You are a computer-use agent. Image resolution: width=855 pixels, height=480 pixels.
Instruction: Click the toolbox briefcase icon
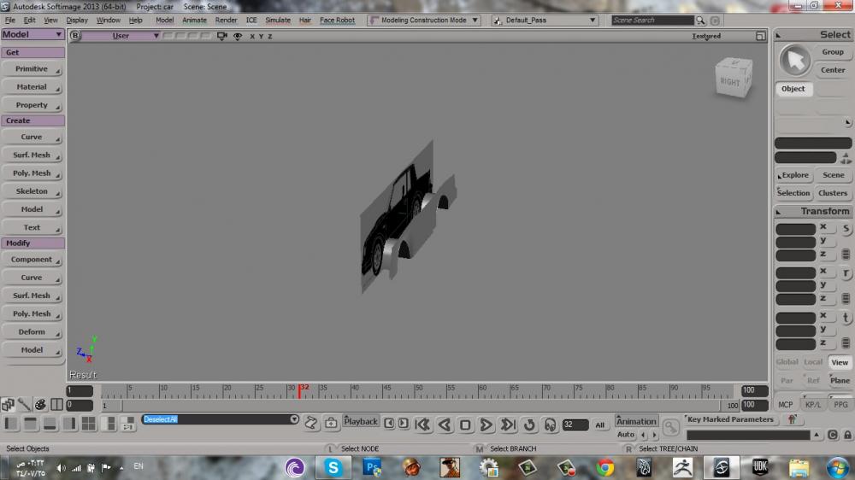pyautogui.click(x=331, y=423)
